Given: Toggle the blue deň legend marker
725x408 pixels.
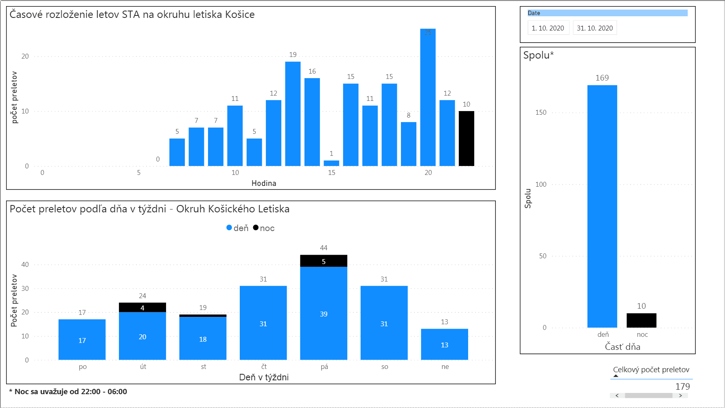Looking at the screenshot, I should 229,228.
